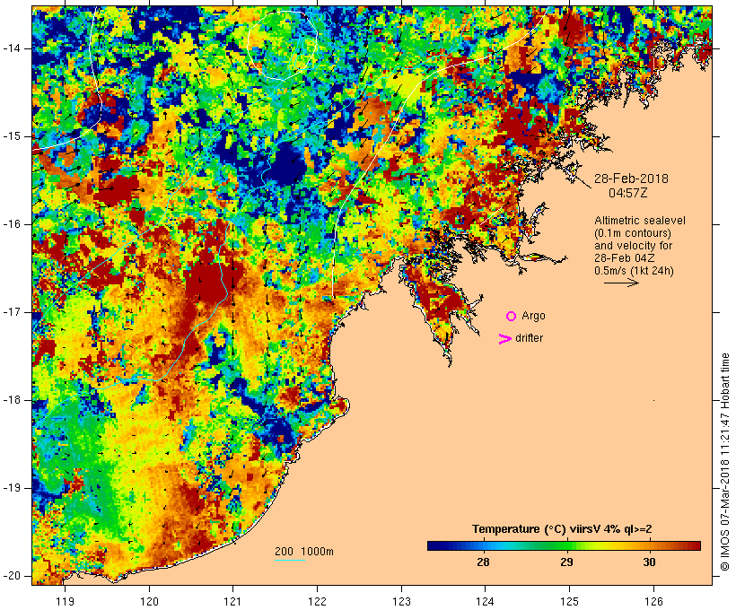This screenshot has height=610, width=736.
Task: Click the '126' longitude axis label
Action: tap(653, 602)
